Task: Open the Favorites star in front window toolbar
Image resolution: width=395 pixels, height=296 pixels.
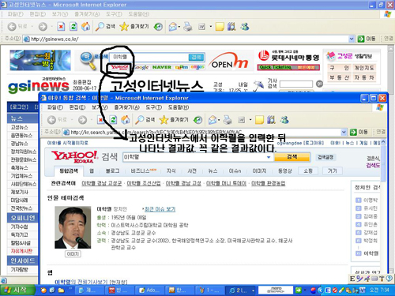Action: point(164,120)
